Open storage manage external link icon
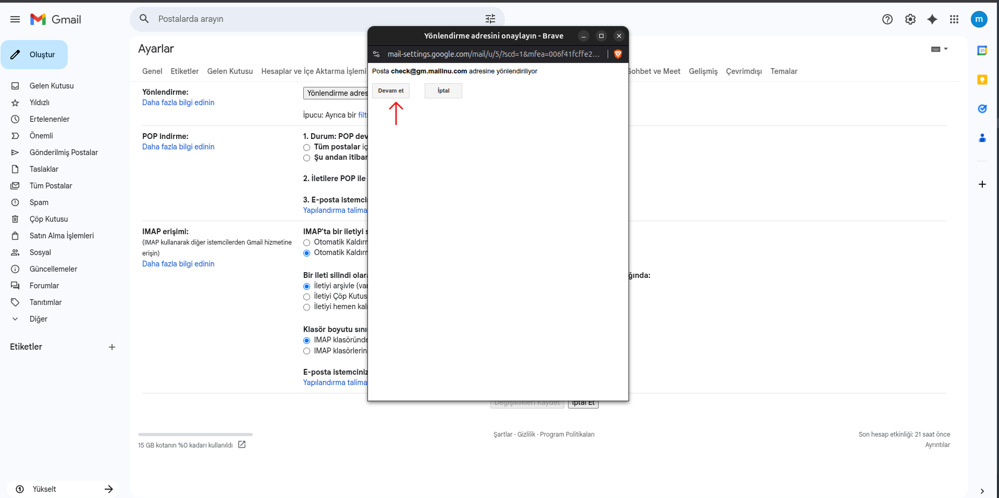Image resolution: width=999 pixels, height=498 pixels. coord(242,444)
